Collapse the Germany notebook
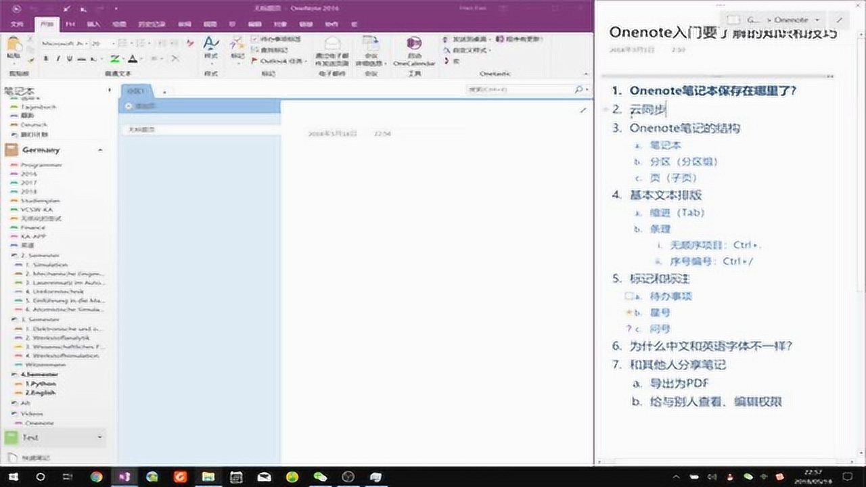This screenshot has height=487, width=866. pos(100,150)
